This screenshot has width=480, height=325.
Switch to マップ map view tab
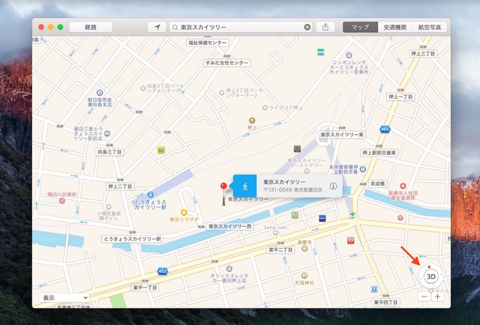point(360,27)
